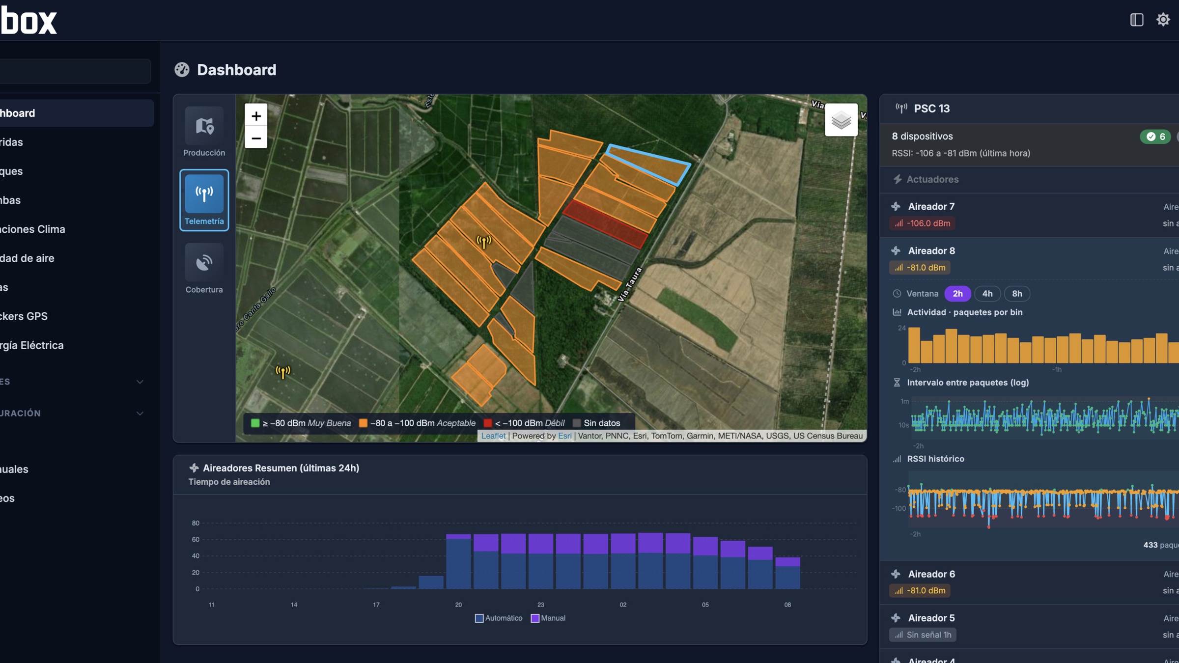1179x663 pixels.
Task: Expand the Aireador 7 device row
Action: (1029, 215)
